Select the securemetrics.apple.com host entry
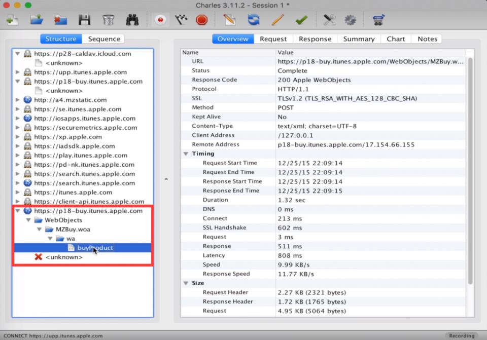The width and height of the screenshot is (487, 340). click(85, 128)
